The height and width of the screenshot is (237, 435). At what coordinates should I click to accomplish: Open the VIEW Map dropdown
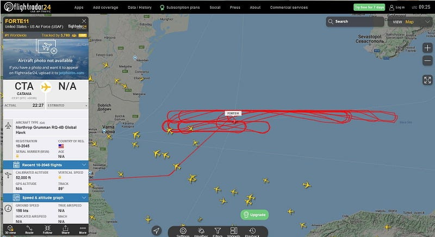410,22
